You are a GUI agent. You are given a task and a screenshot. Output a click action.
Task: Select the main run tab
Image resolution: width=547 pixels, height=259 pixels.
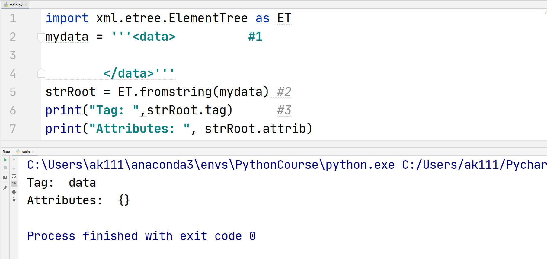click(26, 152)
